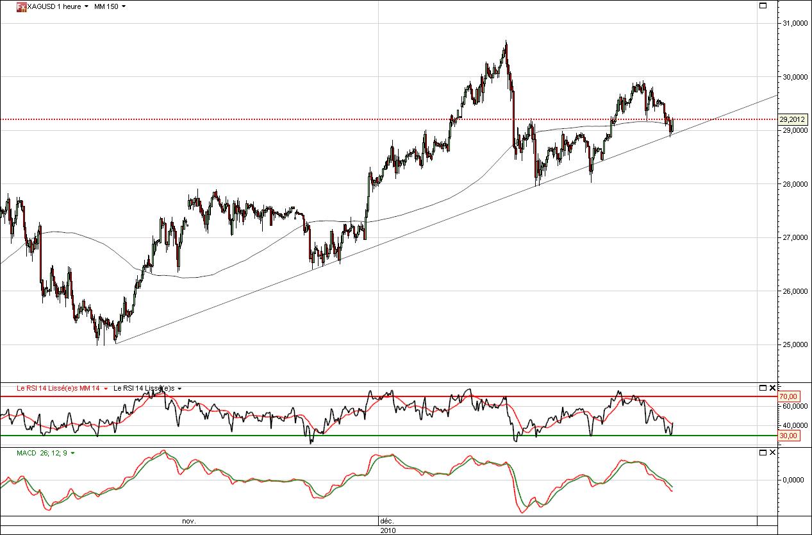This screenshot has width=812, height=535.
Task: Open the MACD 26; 12; 9 settings dropdown
Action: 72,454
